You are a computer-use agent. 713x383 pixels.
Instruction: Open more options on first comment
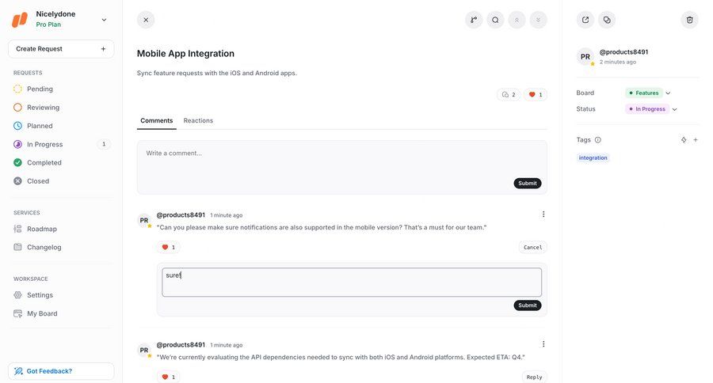(x=543, y=214)
